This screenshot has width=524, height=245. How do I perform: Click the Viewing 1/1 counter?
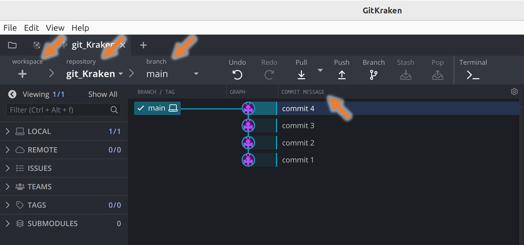(x=43, y=95)
